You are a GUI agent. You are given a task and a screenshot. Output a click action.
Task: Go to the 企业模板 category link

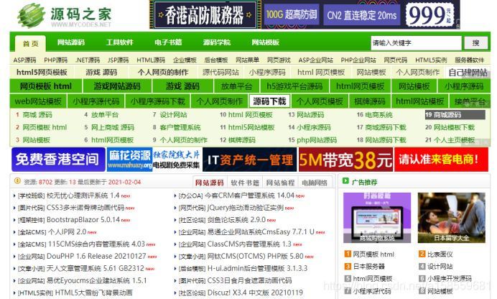pyautogui.click(x=185, y=60)
